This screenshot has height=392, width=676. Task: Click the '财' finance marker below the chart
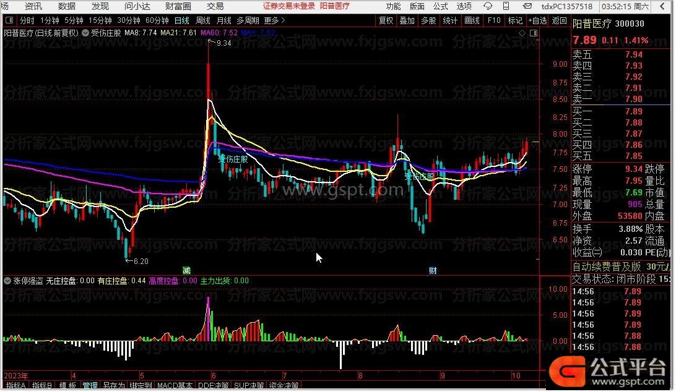tap(433, 271)
